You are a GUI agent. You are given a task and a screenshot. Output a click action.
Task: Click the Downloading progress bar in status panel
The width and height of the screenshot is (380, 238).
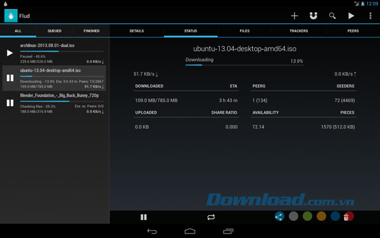[244, 65]
